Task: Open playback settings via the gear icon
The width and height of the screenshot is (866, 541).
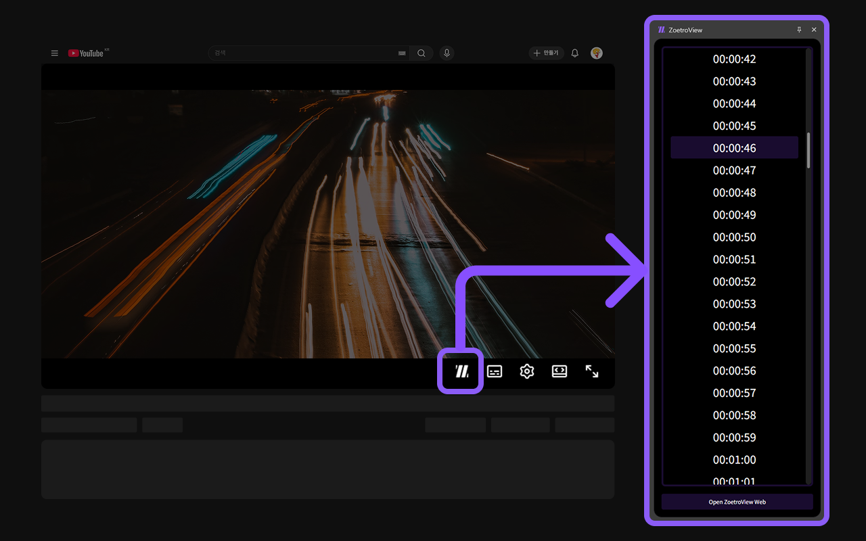Action: pyautogui.click(x=526, y=371)
